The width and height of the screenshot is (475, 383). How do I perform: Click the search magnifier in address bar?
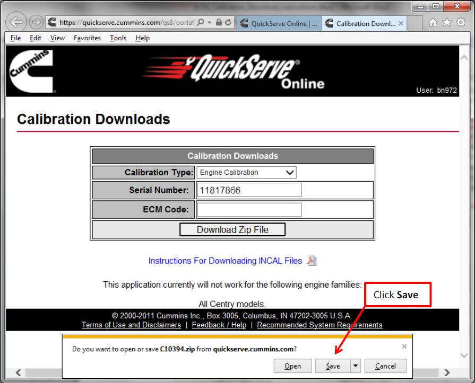coord(200,22)
